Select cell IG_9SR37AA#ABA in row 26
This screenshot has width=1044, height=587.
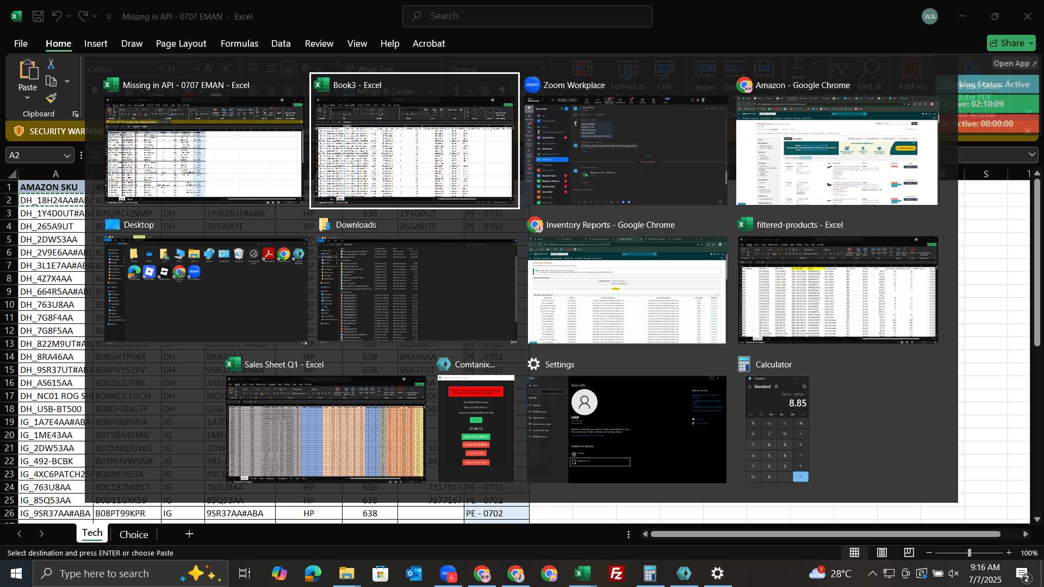point(55,514)
